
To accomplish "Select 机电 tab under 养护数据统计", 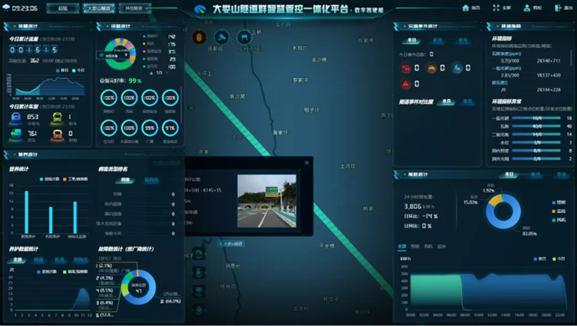I will click(x=60, y=260).
